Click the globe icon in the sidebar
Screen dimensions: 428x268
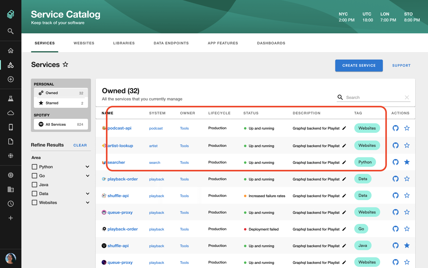point(11,156)
